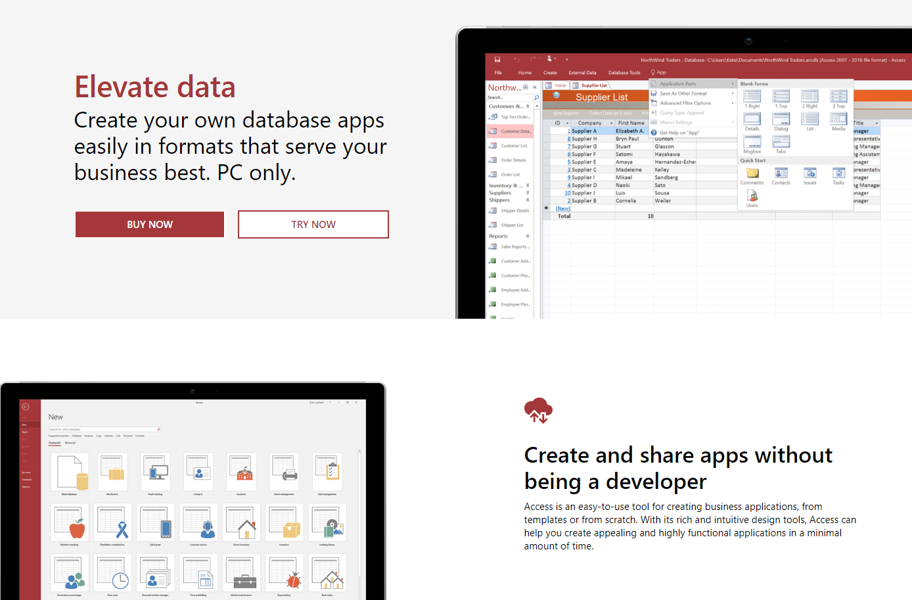Viewport: 912px width, 600px height.
Task: Create a Tabs blank form
Action: click(781, 141)
